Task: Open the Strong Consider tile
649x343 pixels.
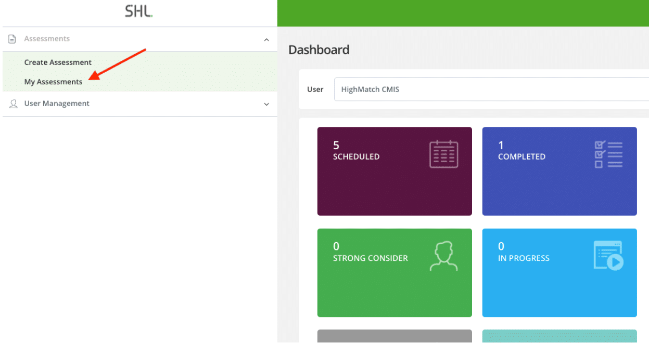Action: point(394,272)
